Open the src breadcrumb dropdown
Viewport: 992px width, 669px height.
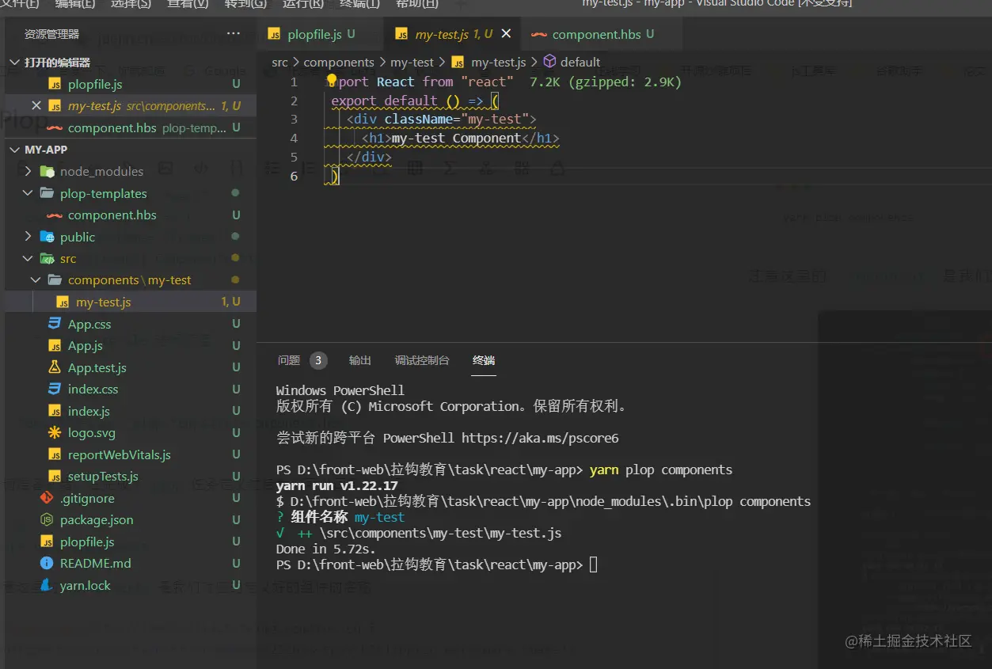[279, 62]
